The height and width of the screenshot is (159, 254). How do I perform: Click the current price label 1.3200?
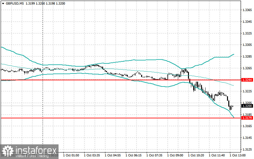(247, 106)
